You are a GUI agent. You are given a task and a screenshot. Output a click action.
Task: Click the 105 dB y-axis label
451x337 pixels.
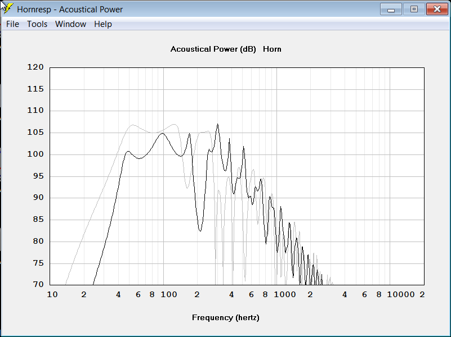point(35,132)
